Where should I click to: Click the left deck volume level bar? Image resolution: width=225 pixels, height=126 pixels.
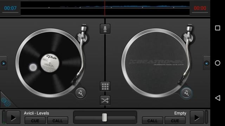[4, 117]
